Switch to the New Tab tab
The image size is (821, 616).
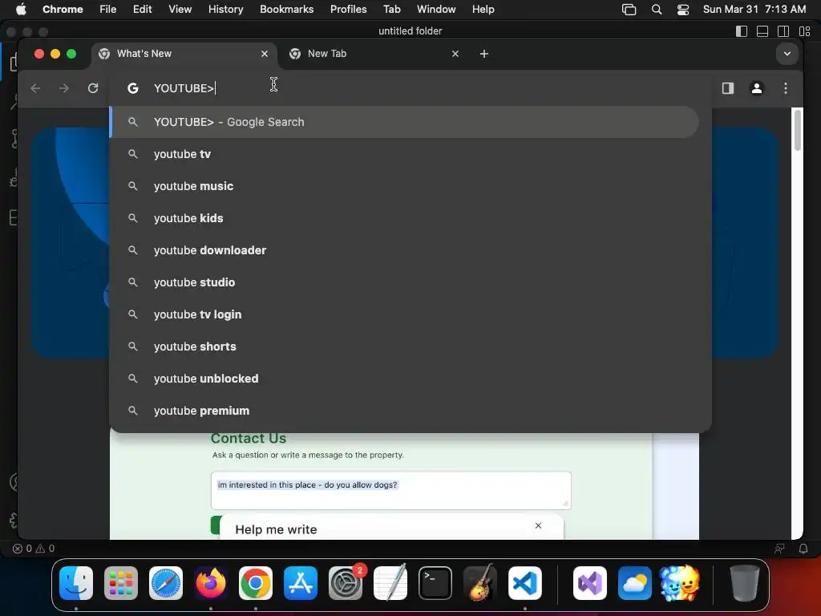(374, 54)
